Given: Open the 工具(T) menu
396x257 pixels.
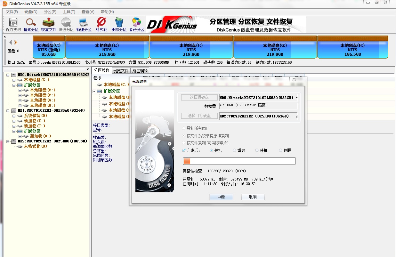Looking at the screenshot, I should [x=69, y=12].
